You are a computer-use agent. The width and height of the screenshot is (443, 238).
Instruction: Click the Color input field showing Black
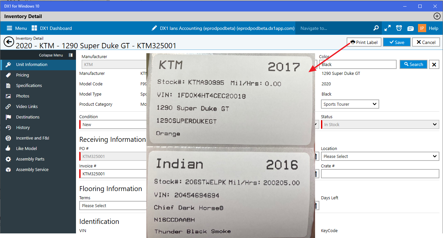[358, 65]
